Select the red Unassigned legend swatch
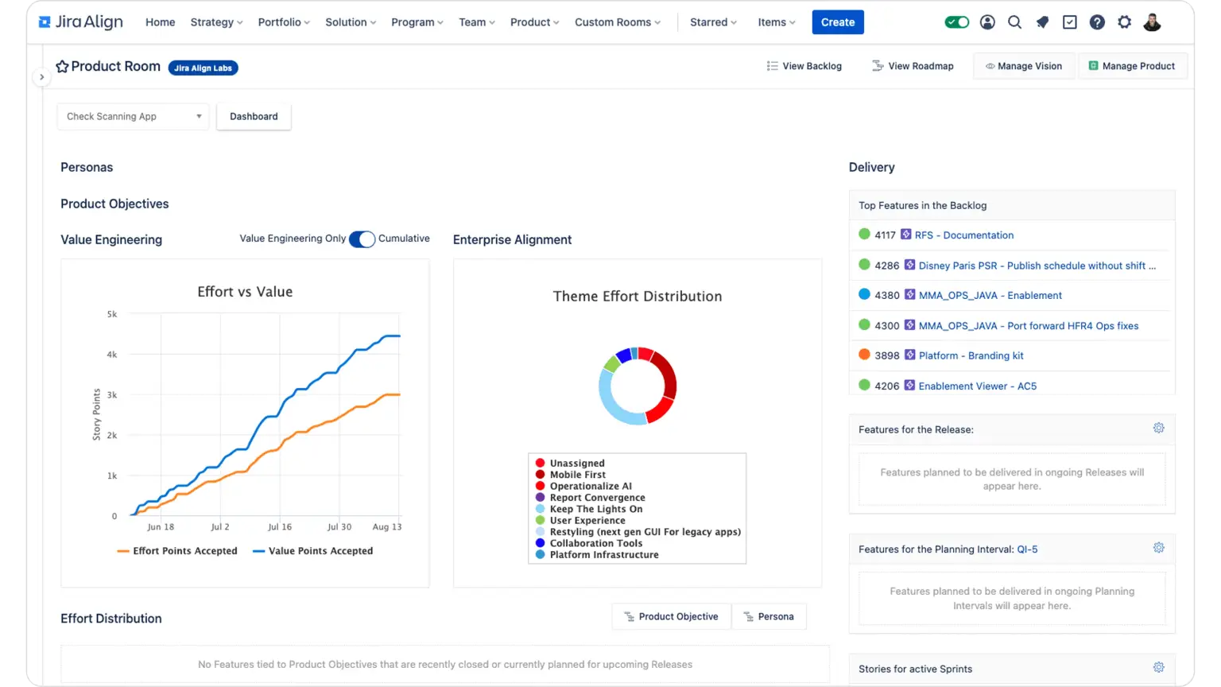The image size is (1221, 687). [539, 463]
